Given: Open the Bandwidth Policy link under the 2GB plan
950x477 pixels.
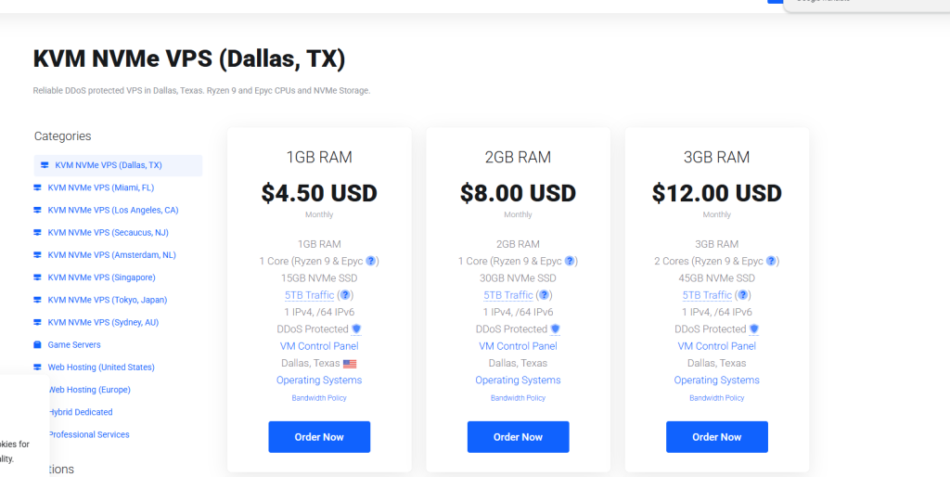Looking at the screenshot, I should pos(518,398).
